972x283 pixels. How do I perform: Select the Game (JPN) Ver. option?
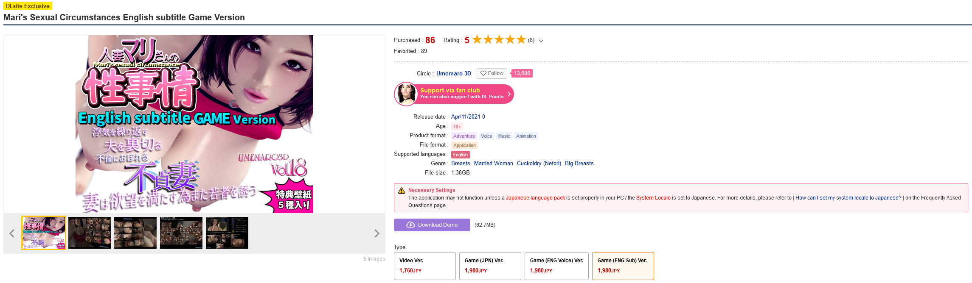coord(490,266)
